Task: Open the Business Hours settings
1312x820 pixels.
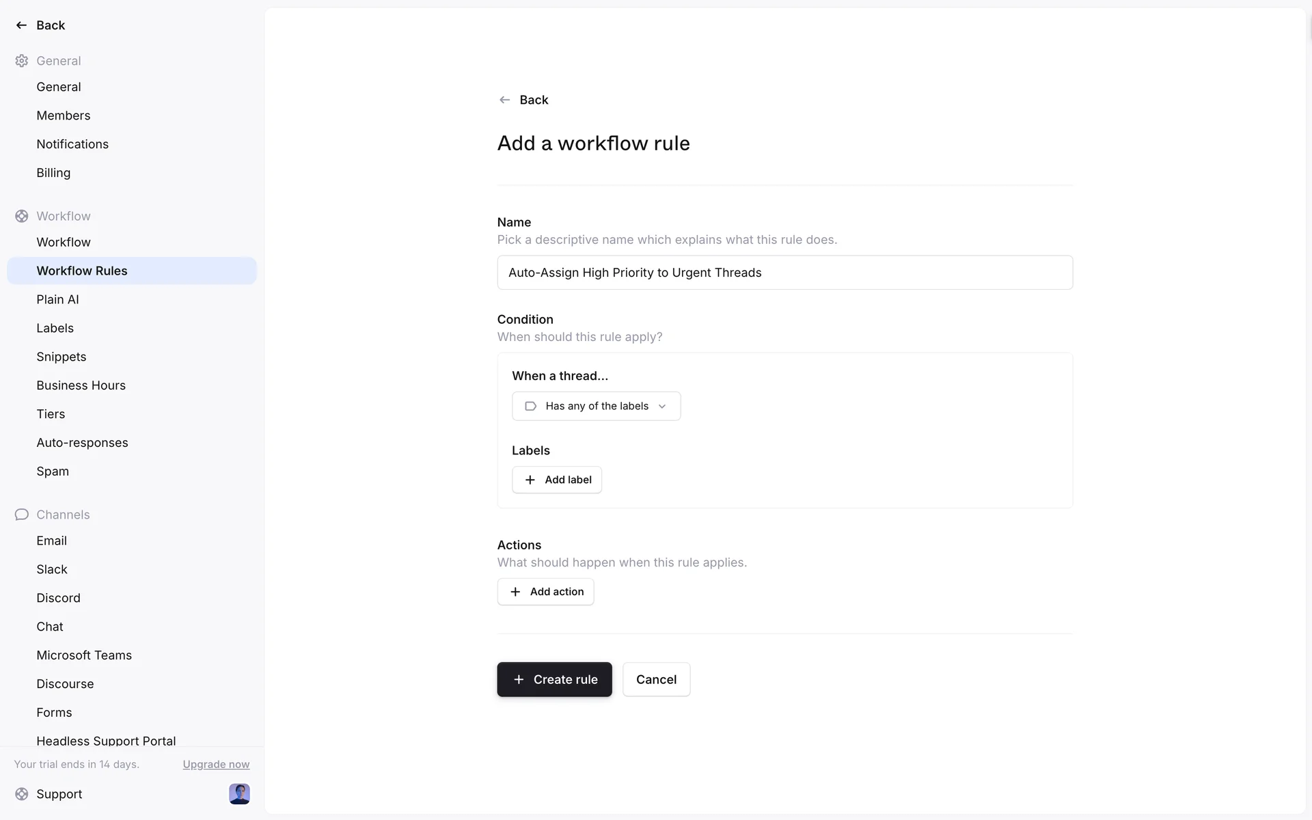Action: (81, 385)
